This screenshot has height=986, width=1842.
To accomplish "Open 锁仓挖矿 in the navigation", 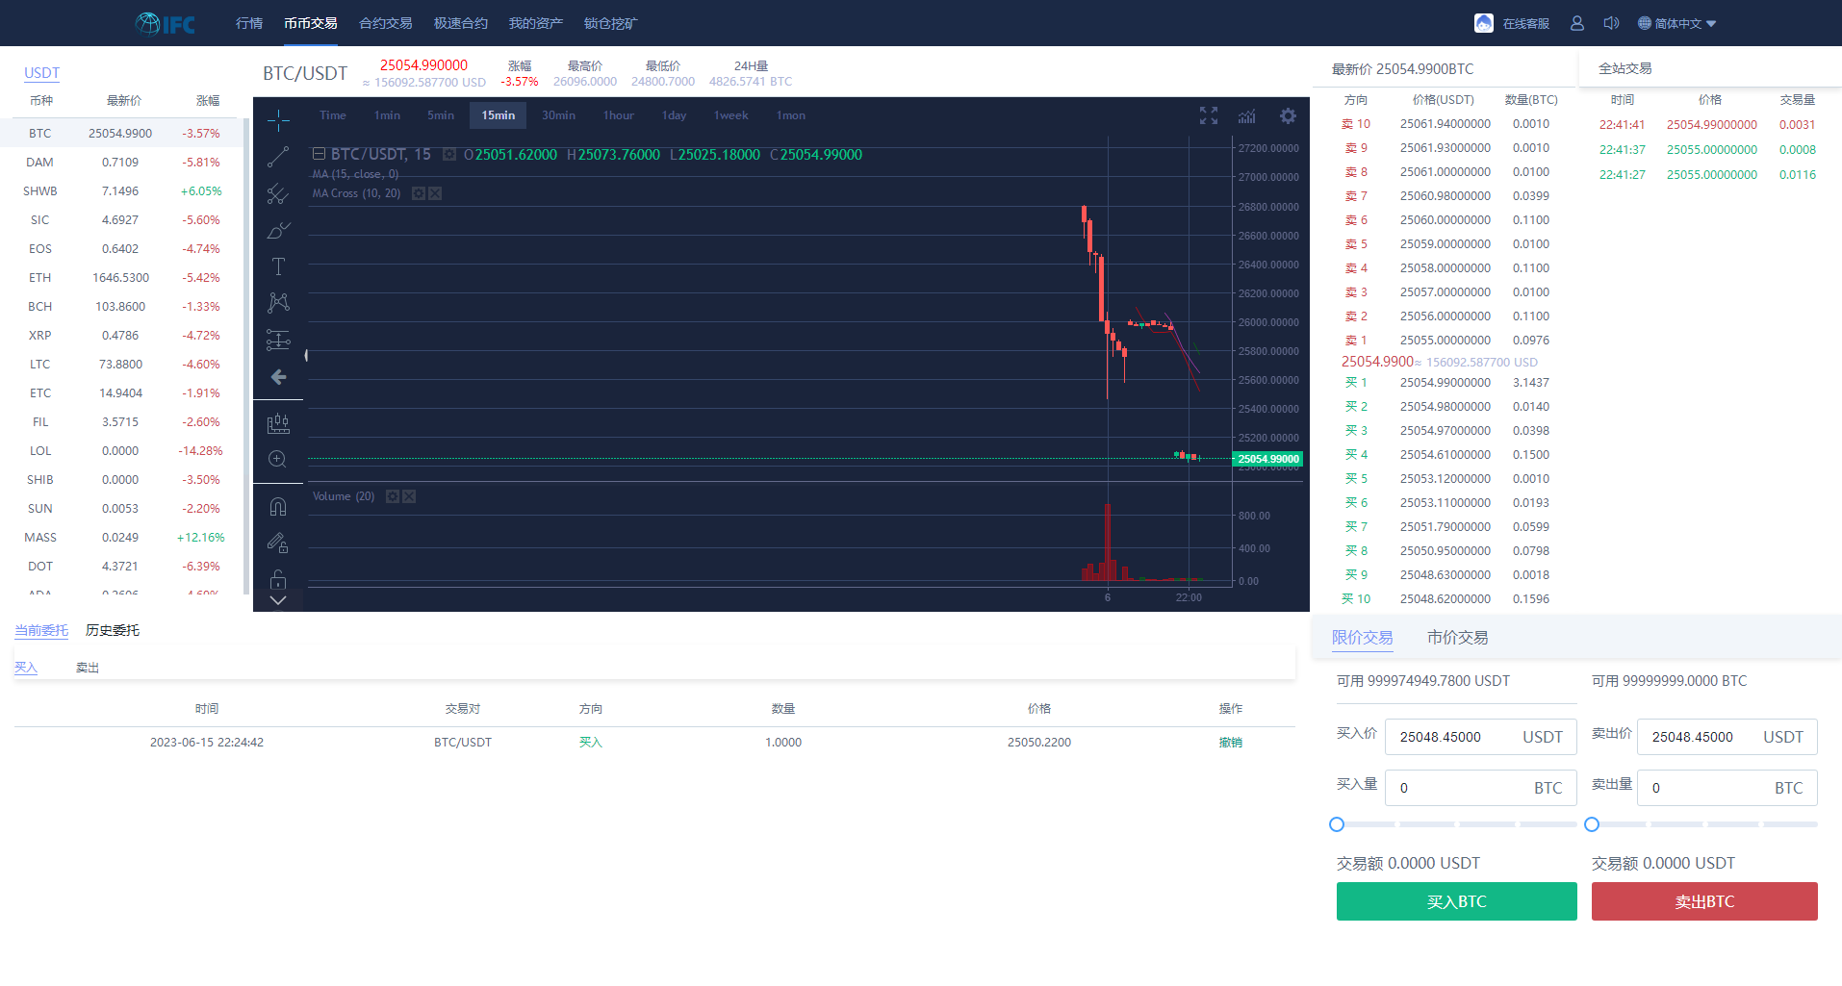I will (x=611, y=23).
